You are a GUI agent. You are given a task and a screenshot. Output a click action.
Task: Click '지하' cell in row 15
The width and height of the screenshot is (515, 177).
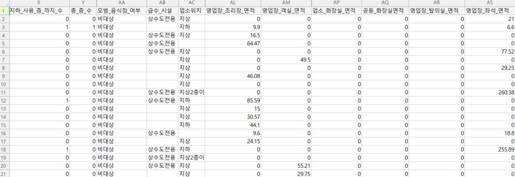click(x=192, y=125)
